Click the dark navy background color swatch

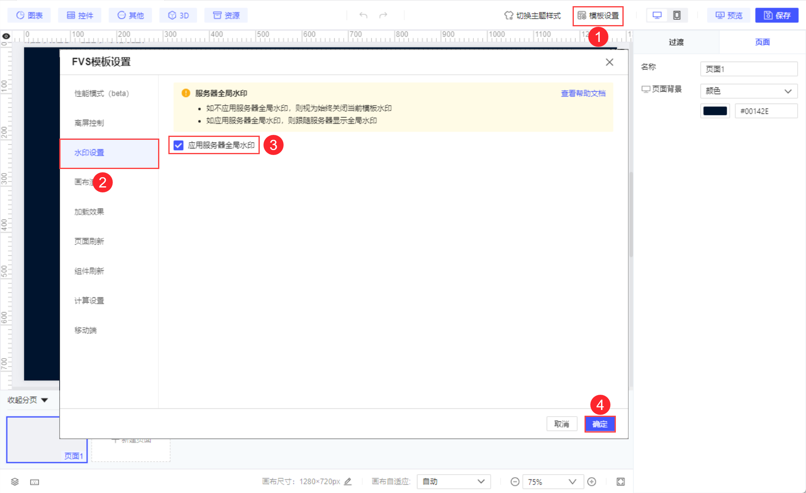pos(715,111)
